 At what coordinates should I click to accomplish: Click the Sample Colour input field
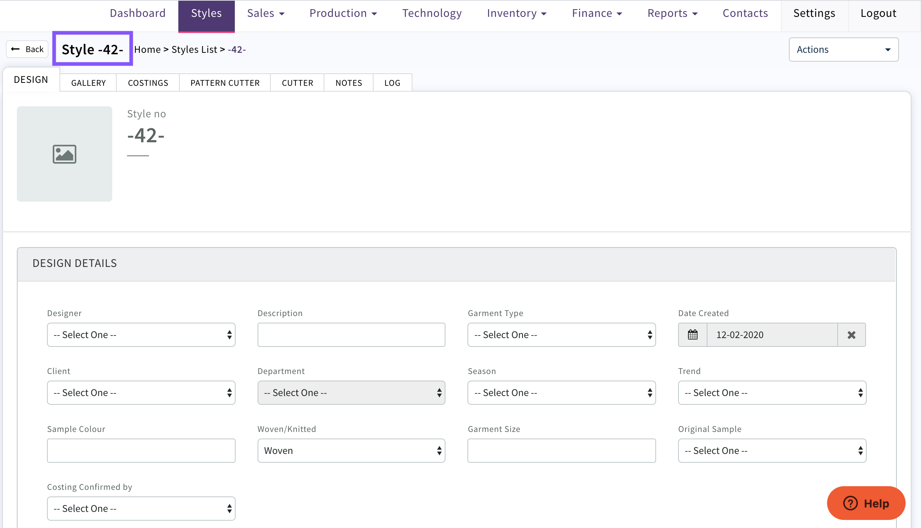click(141, 451)
